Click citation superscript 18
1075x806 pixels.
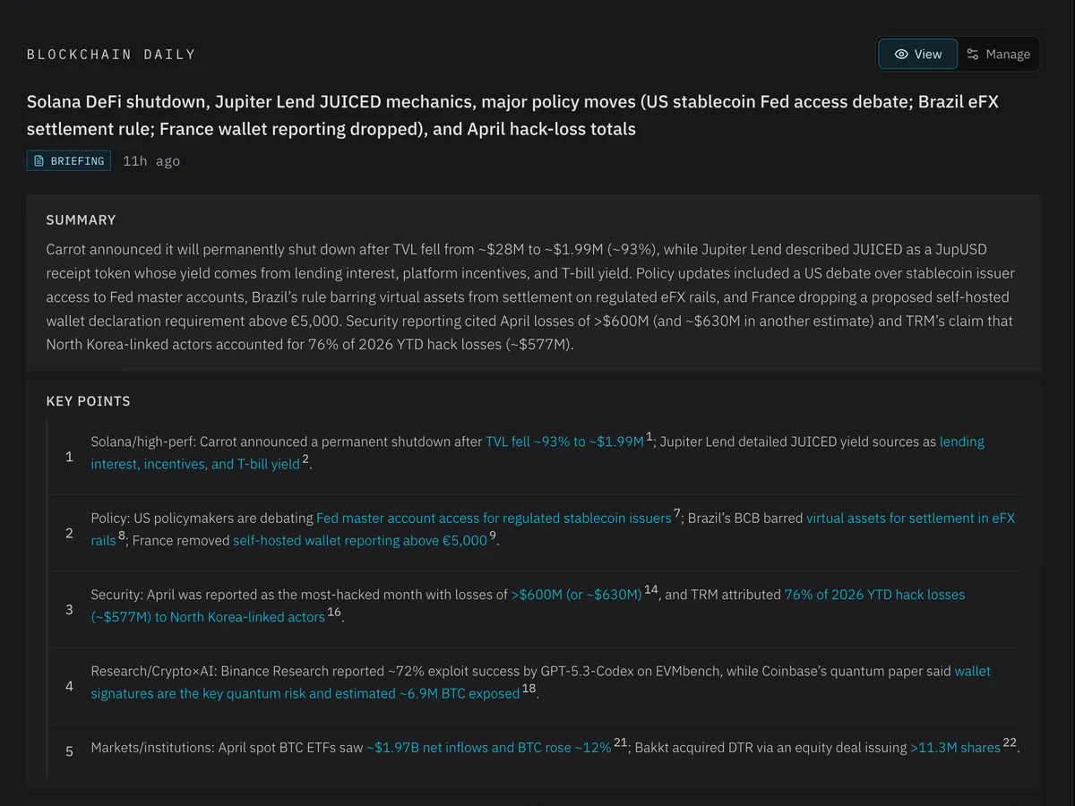(x=529, y=688)
